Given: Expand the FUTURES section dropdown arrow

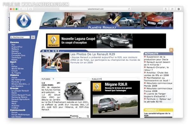Looking at the screenshot, I should [53, 79].
